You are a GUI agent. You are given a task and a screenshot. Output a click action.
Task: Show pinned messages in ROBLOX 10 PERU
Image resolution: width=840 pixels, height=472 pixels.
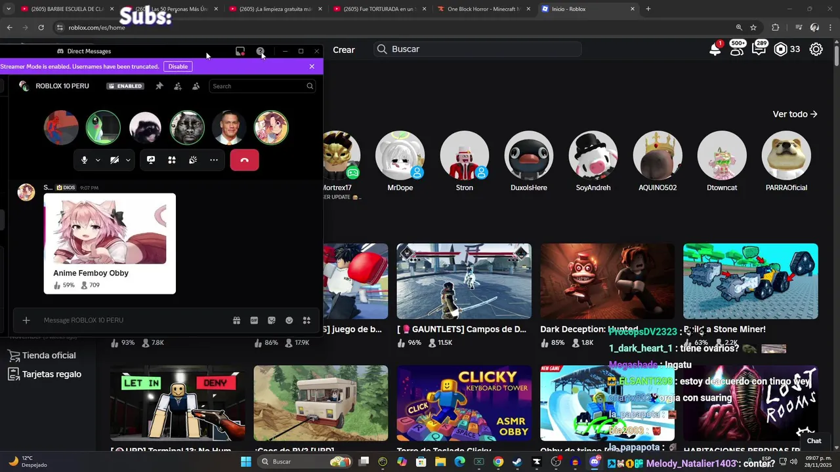click(159, 86)
